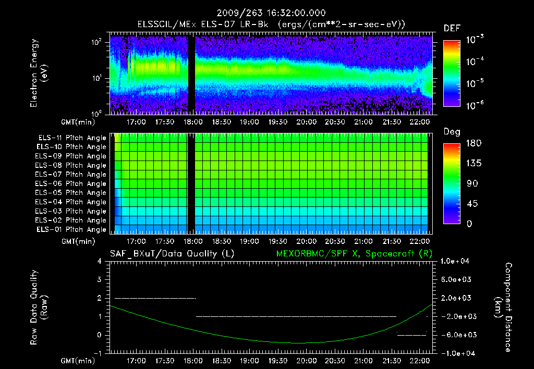Viewport: 534px width, 369px height.
Task: Select the ELS-11 Pitch Angle row label
Action: (x=72, y=138)
